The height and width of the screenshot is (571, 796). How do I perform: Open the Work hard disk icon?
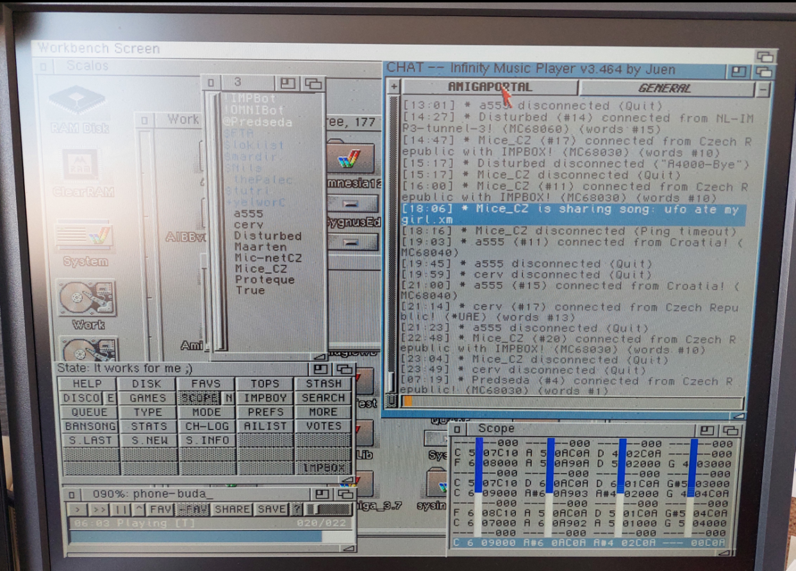coord(87,304)
